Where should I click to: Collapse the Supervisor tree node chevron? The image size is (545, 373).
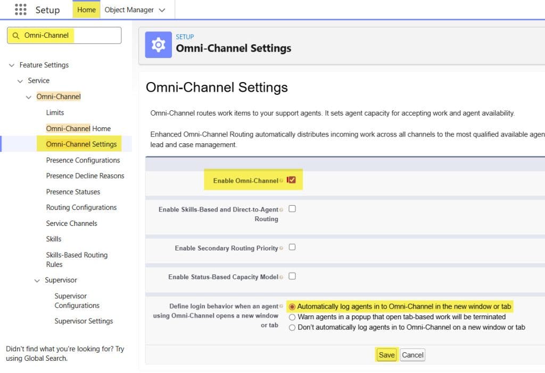tap(37, 280)
